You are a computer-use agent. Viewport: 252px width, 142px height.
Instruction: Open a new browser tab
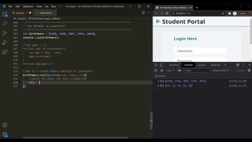197,7
